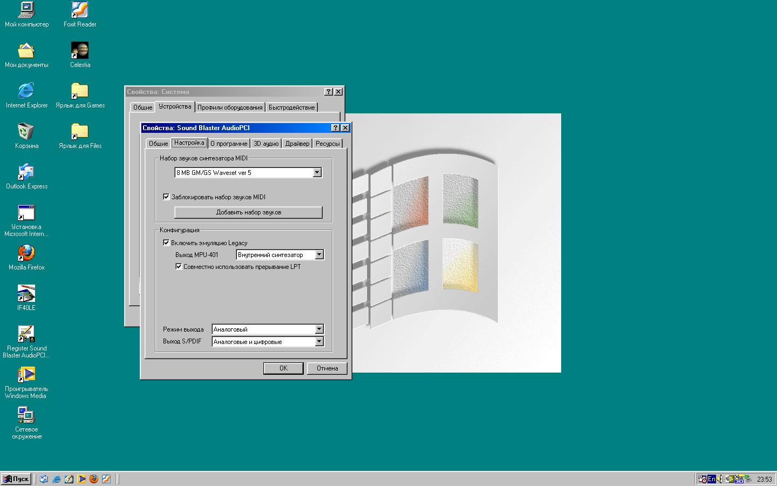Open the Выход MPU-401 dropdown
Viewport: 777px width, 486px height.
coord(319,255)
